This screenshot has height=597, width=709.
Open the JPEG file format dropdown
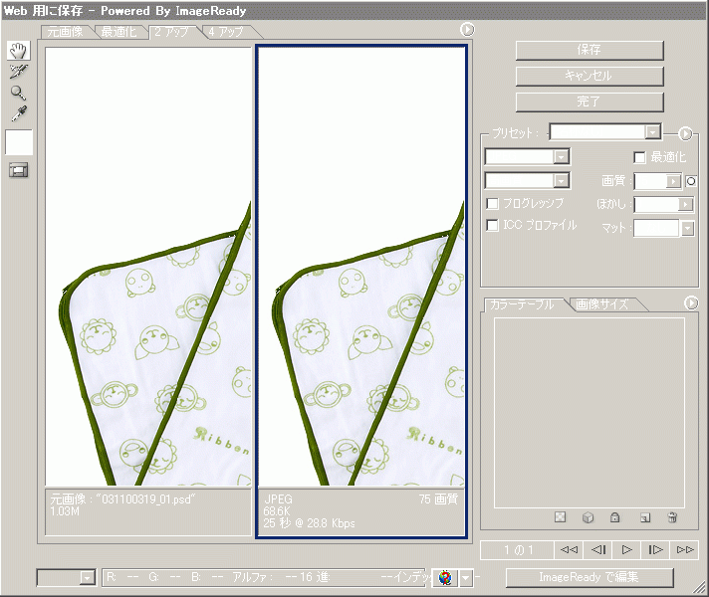(561, 157)
